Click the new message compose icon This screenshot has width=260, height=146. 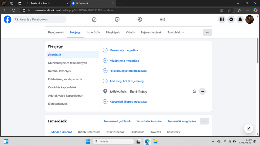[248, 129]
